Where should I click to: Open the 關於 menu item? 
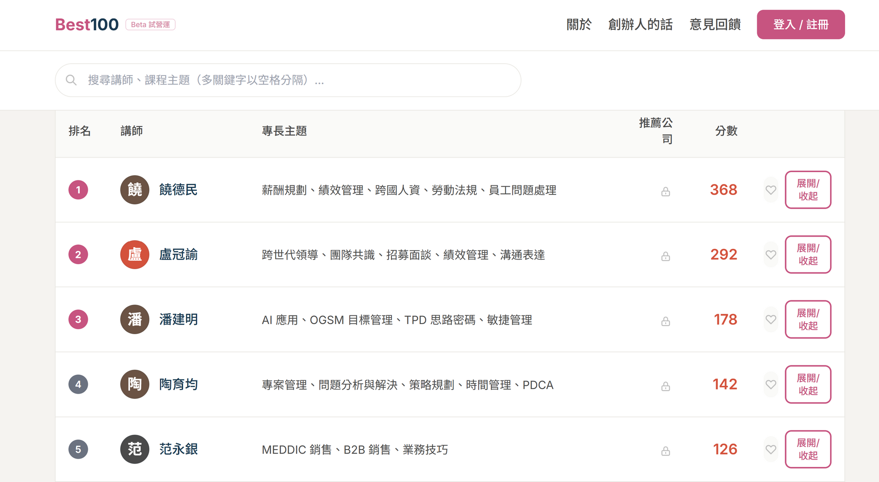coord(578,25)
